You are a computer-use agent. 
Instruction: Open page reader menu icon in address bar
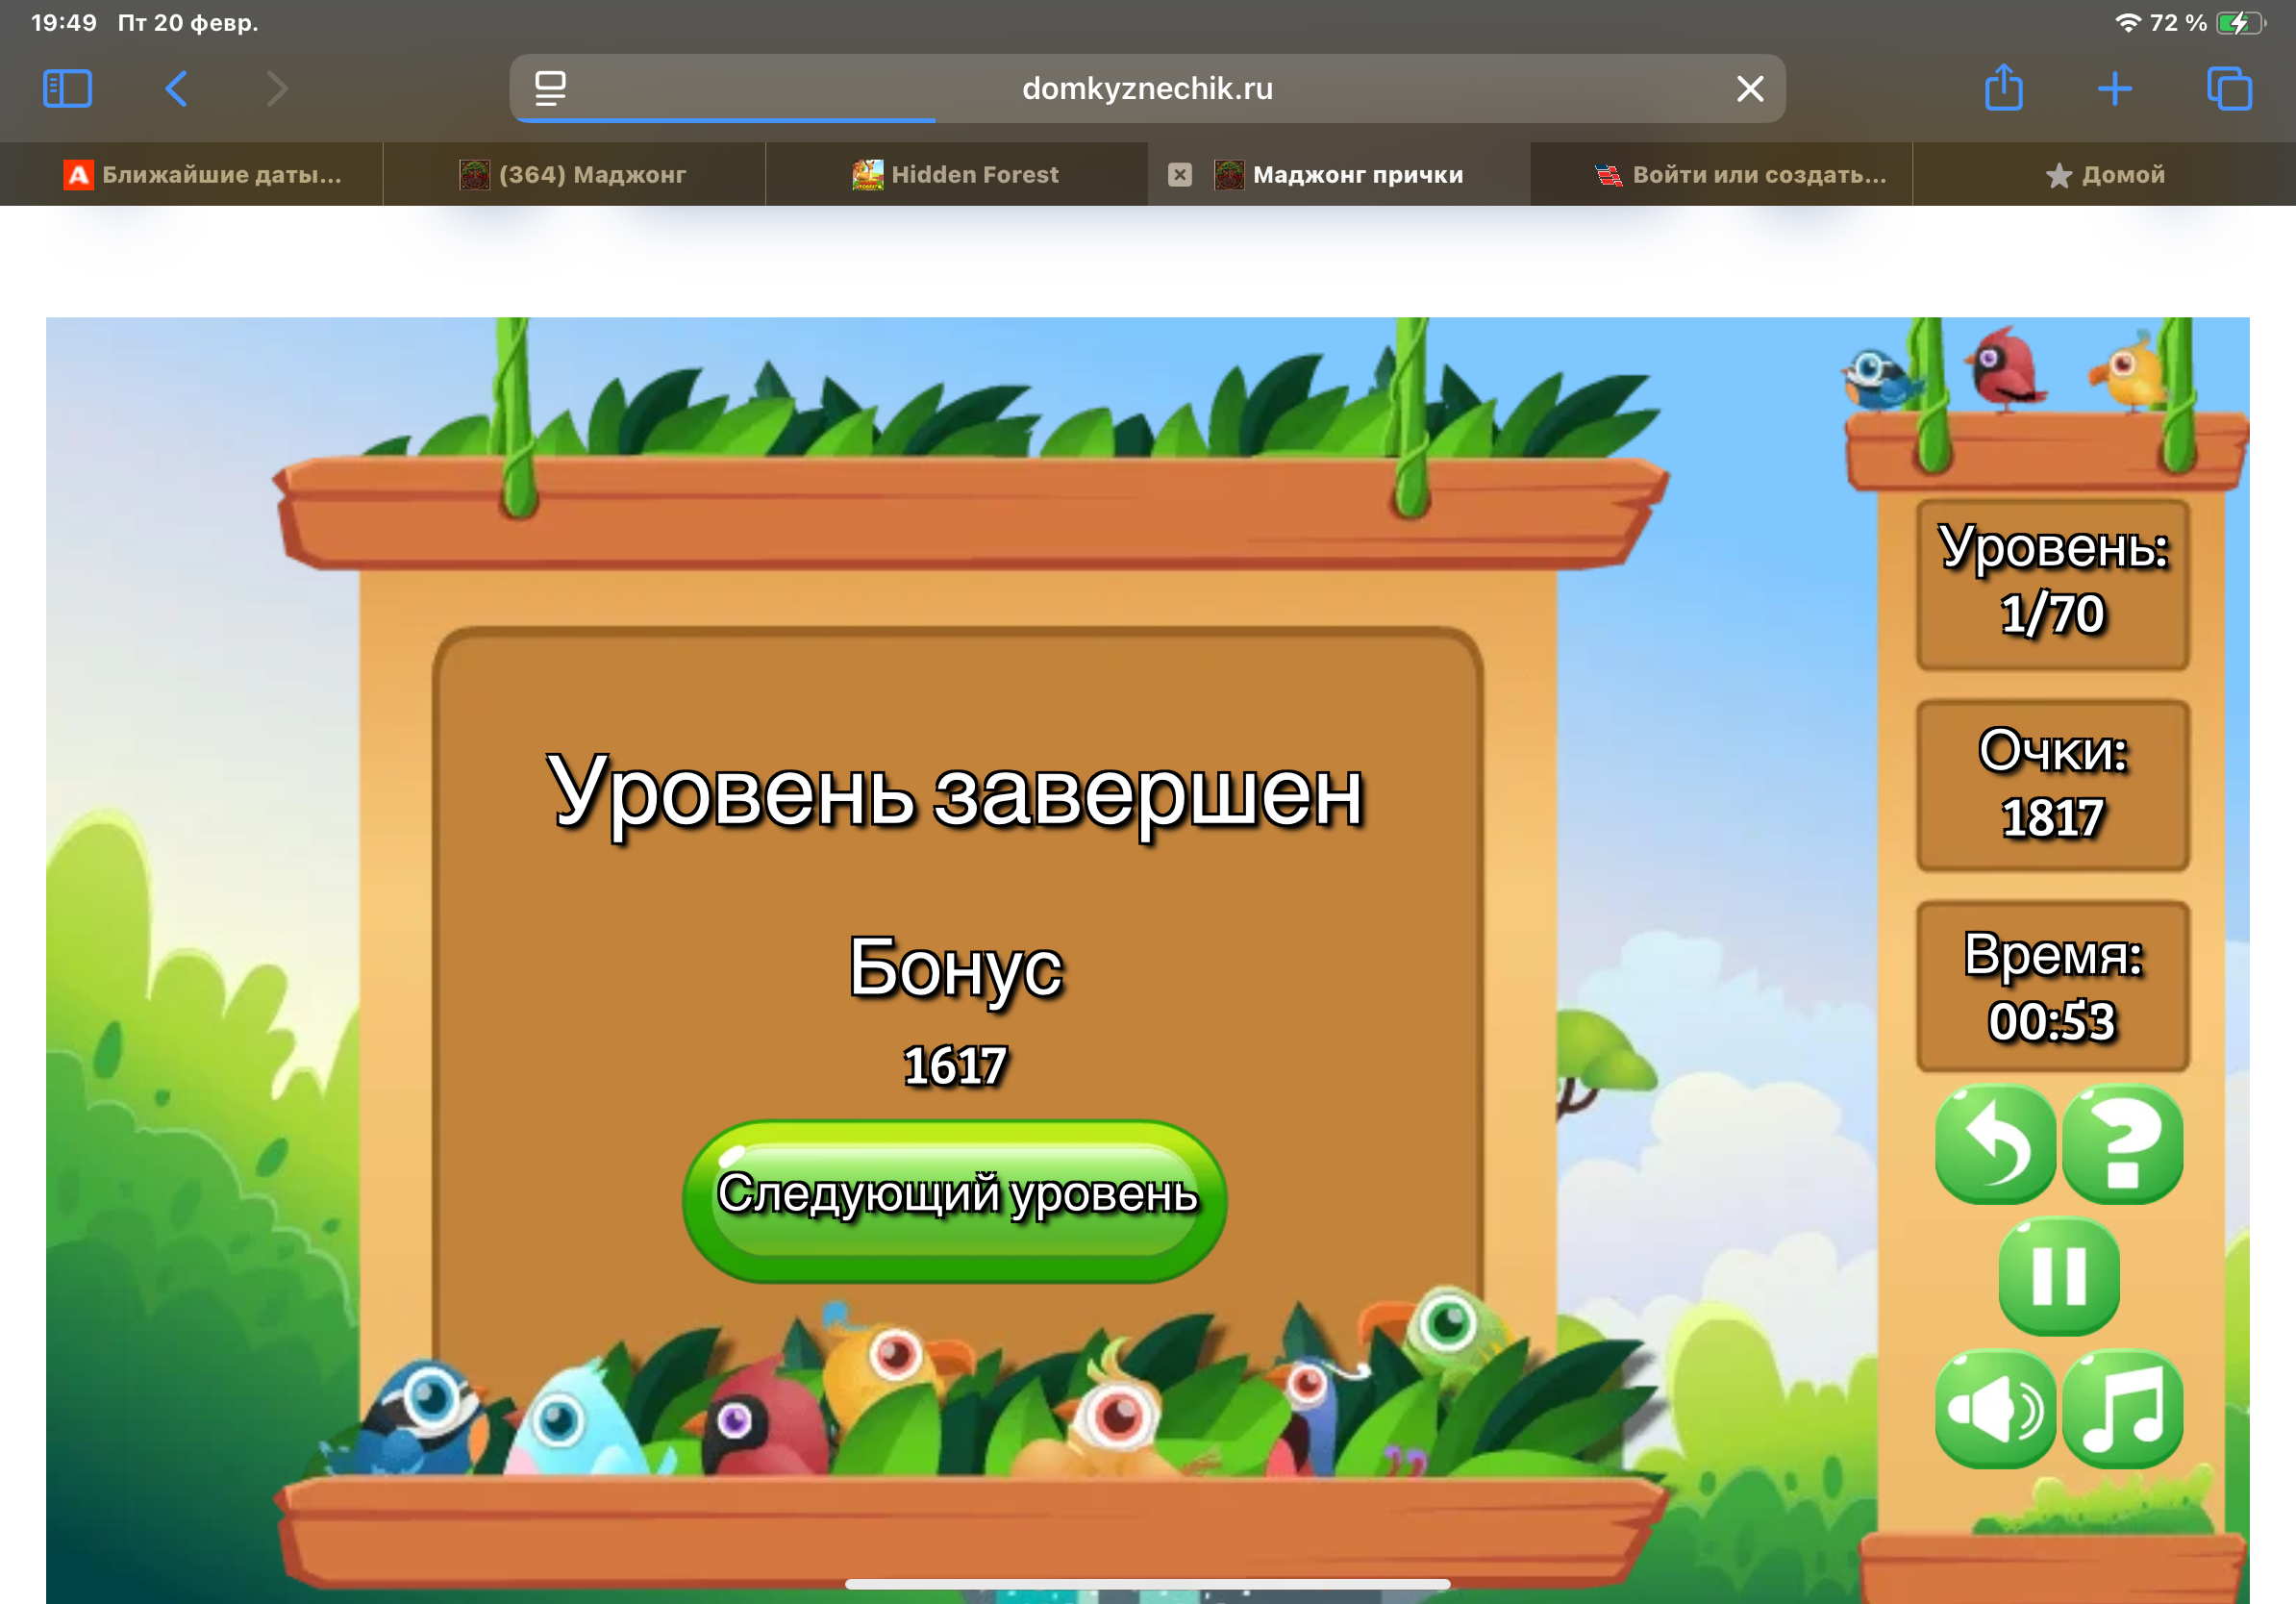coord(550,89)
